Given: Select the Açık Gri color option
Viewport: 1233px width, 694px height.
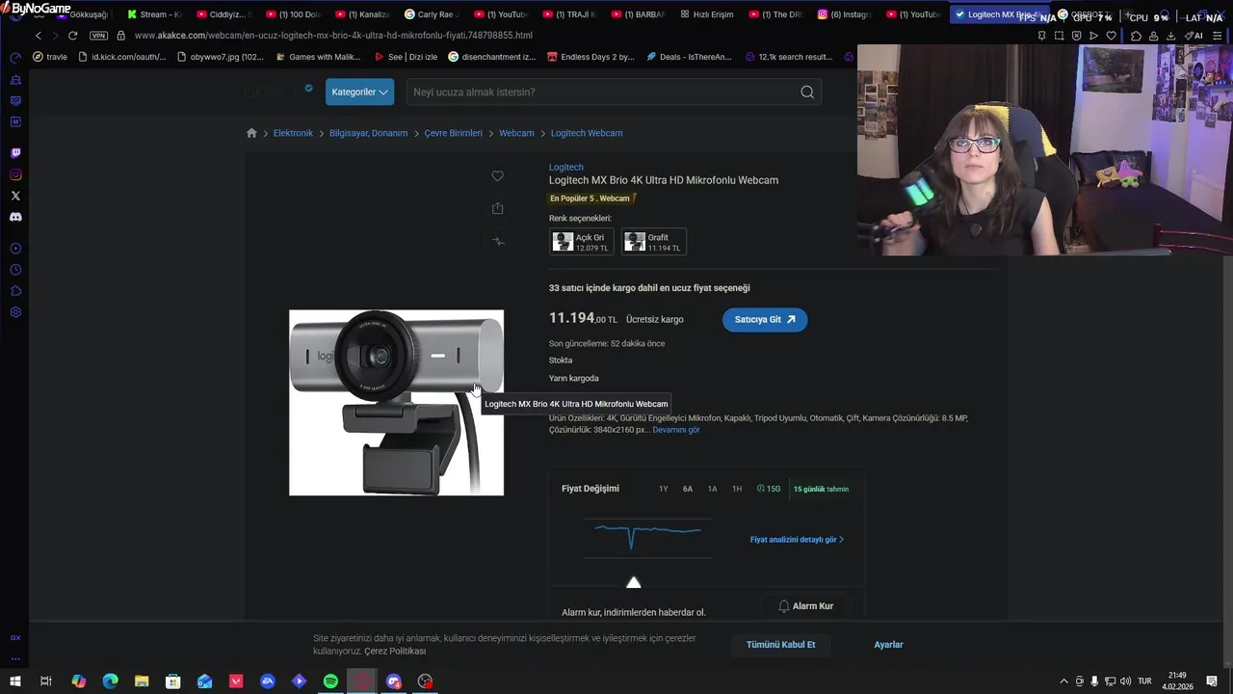Looking at the screenshot, I should click(581, 241).
